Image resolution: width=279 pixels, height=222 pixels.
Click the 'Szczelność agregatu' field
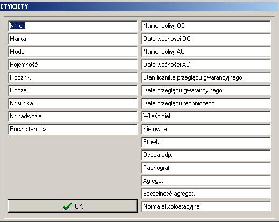click(206, 194)
